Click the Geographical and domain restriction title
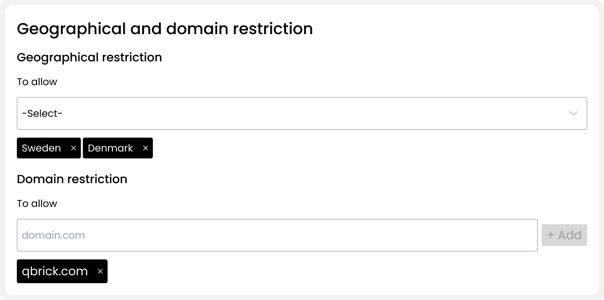This screenshot has width=604, height=300. (165, 29)
